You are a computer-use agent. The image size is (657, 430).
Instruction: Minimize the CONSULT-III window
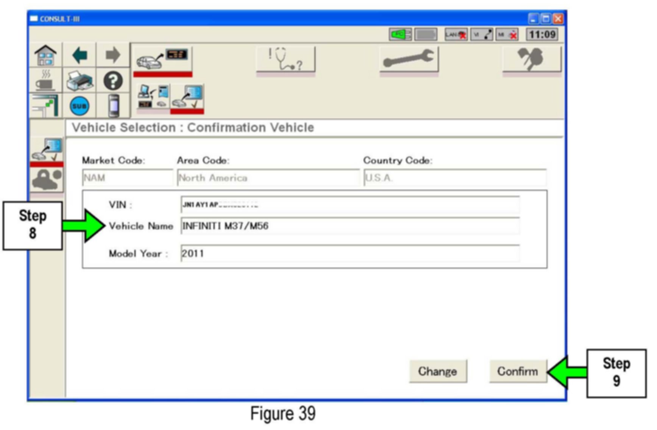point(533,19)
